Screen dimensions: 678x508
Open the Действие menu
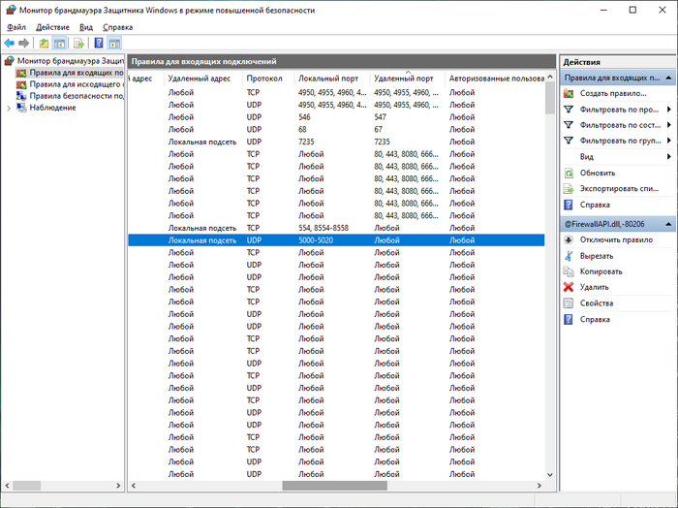coord(52,27)
